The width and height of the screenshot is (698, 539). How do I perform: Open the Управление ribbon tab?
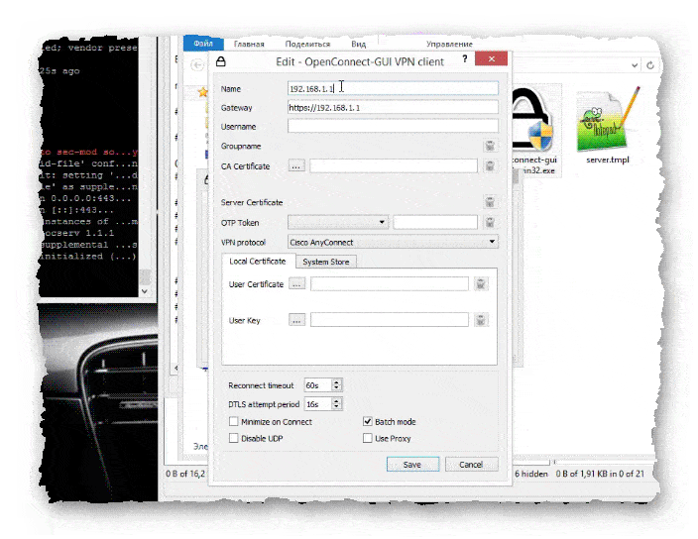(x=449, y=44)
